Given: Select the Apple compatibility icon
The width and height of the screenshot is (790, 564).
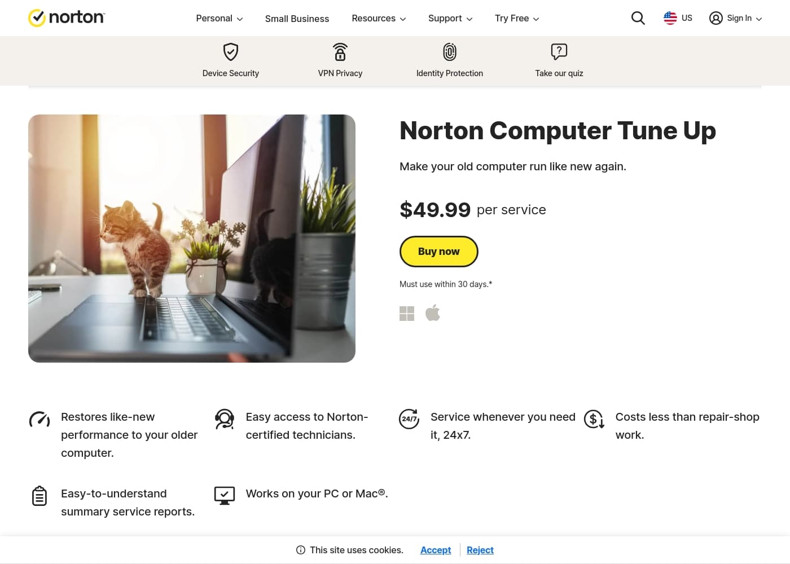Looking at the screenshot, I should point(433,313).
